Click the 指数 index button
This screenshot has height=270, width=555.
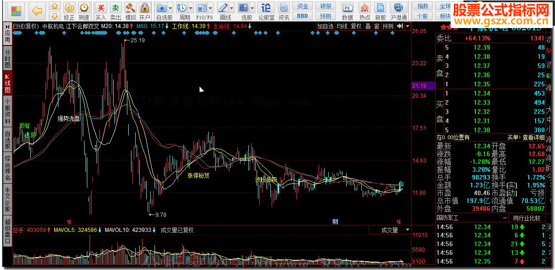pos(423,6)
